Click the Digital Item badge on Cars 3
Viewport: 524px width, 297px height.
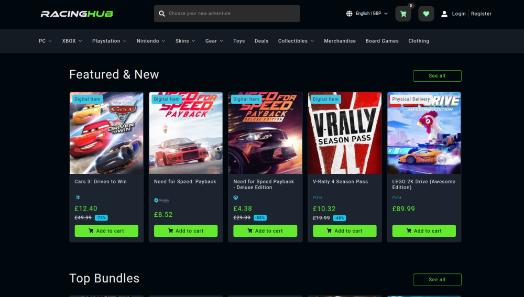click(x=87, y=99)
